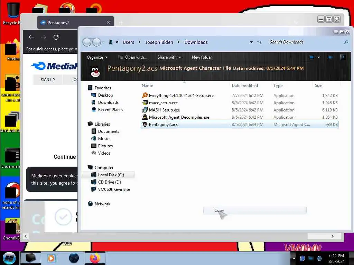Select CD Drive (E:) in sidebar
This screenshot has width=354, height=265.
click(x=110, y=182)
